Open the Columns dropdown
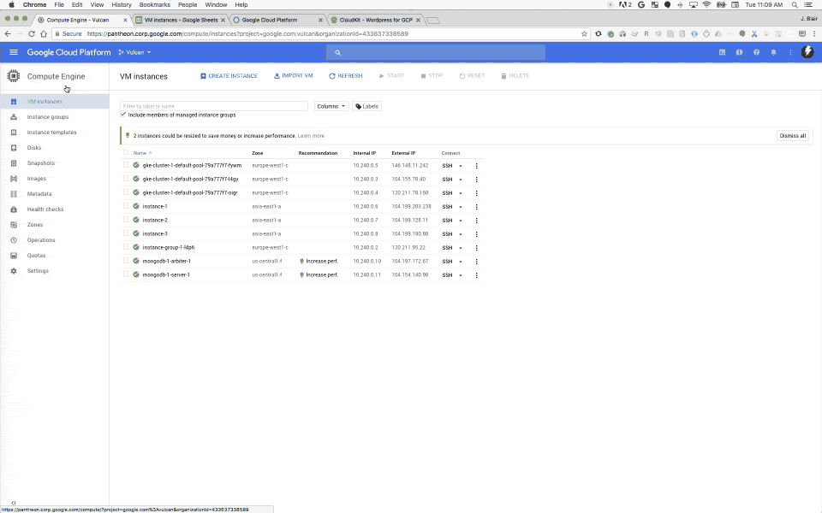The image size is (822, 513). pyautogui.click(x=331, y=106)
